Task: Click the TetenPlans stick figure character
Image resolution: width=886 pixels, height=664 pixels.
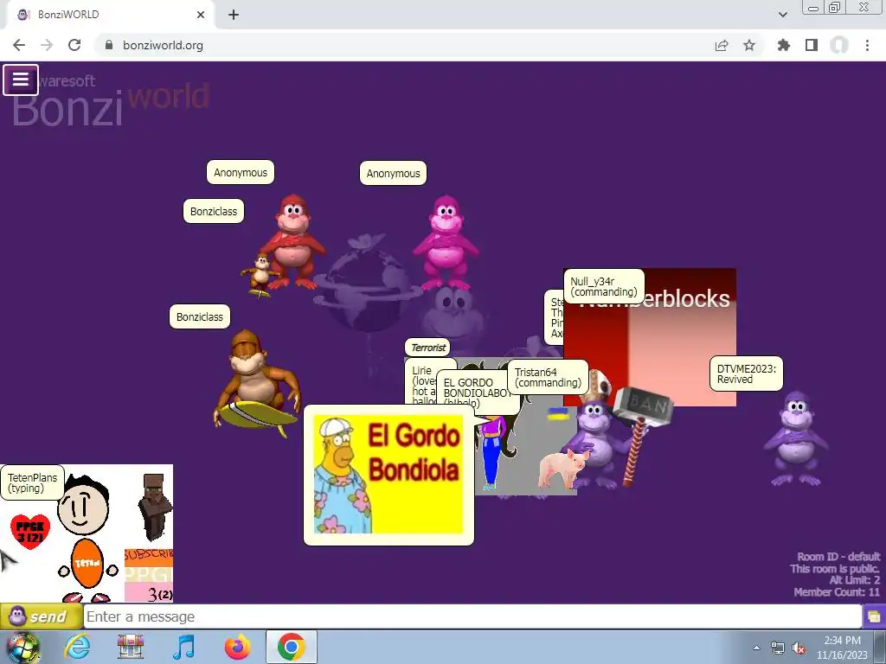Action: click(x=85, y=539)
